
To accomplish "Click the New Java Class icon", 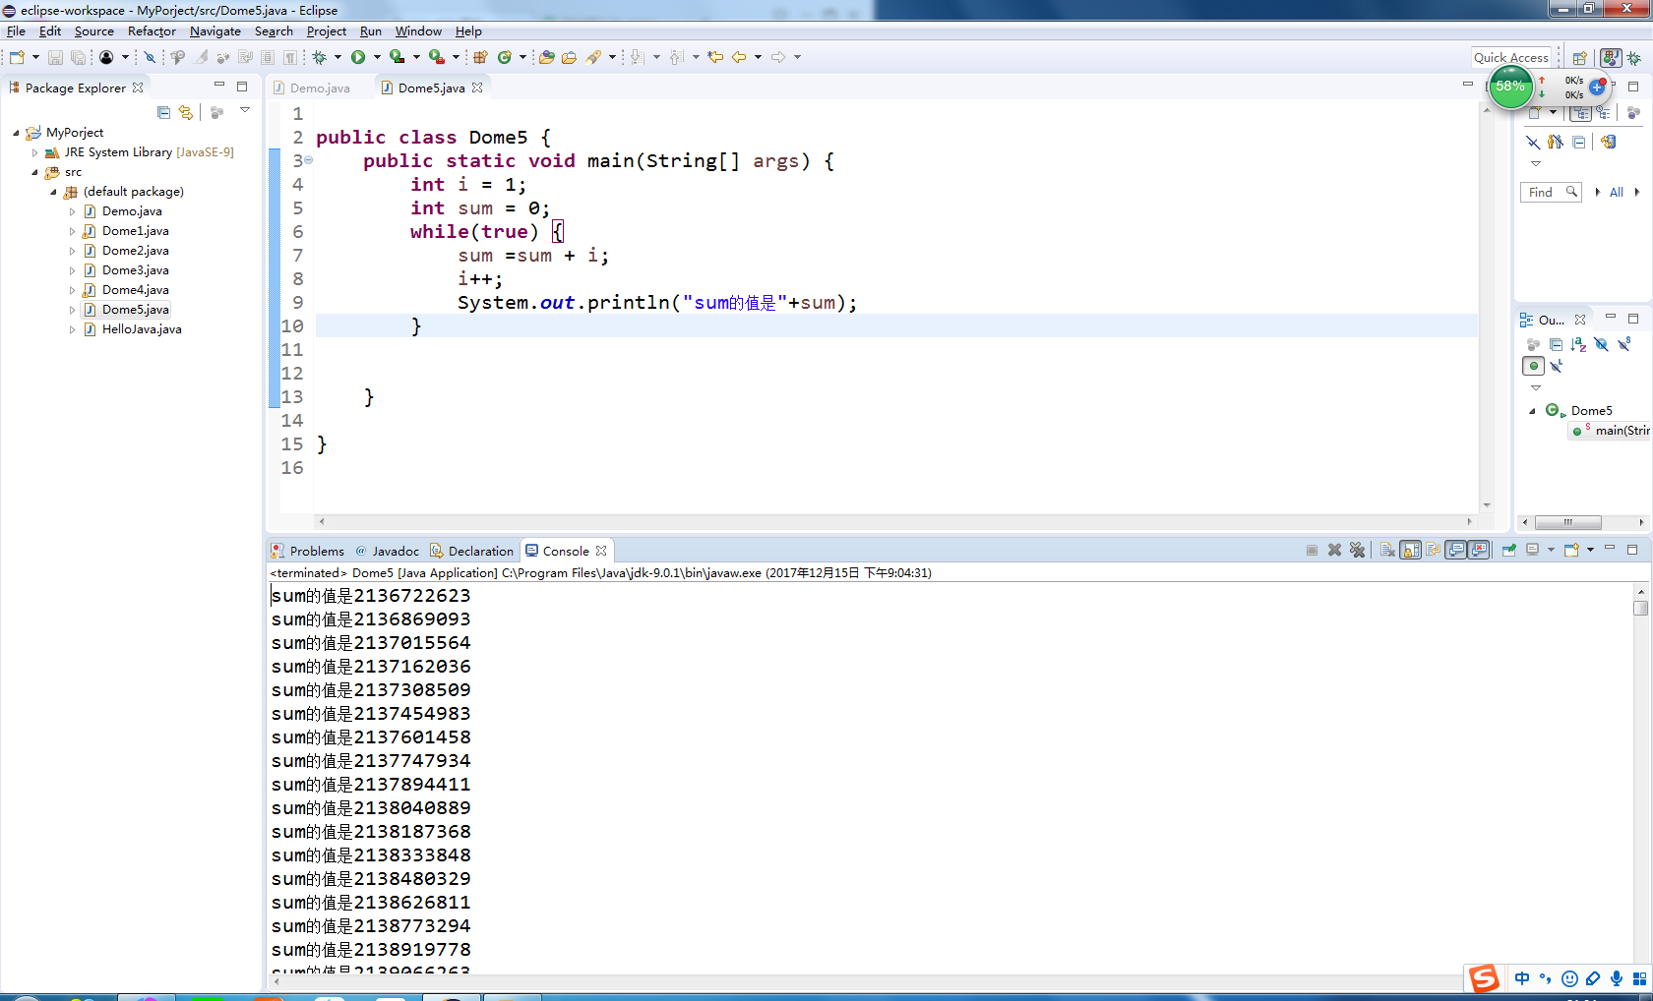I will tap(505, 57).
